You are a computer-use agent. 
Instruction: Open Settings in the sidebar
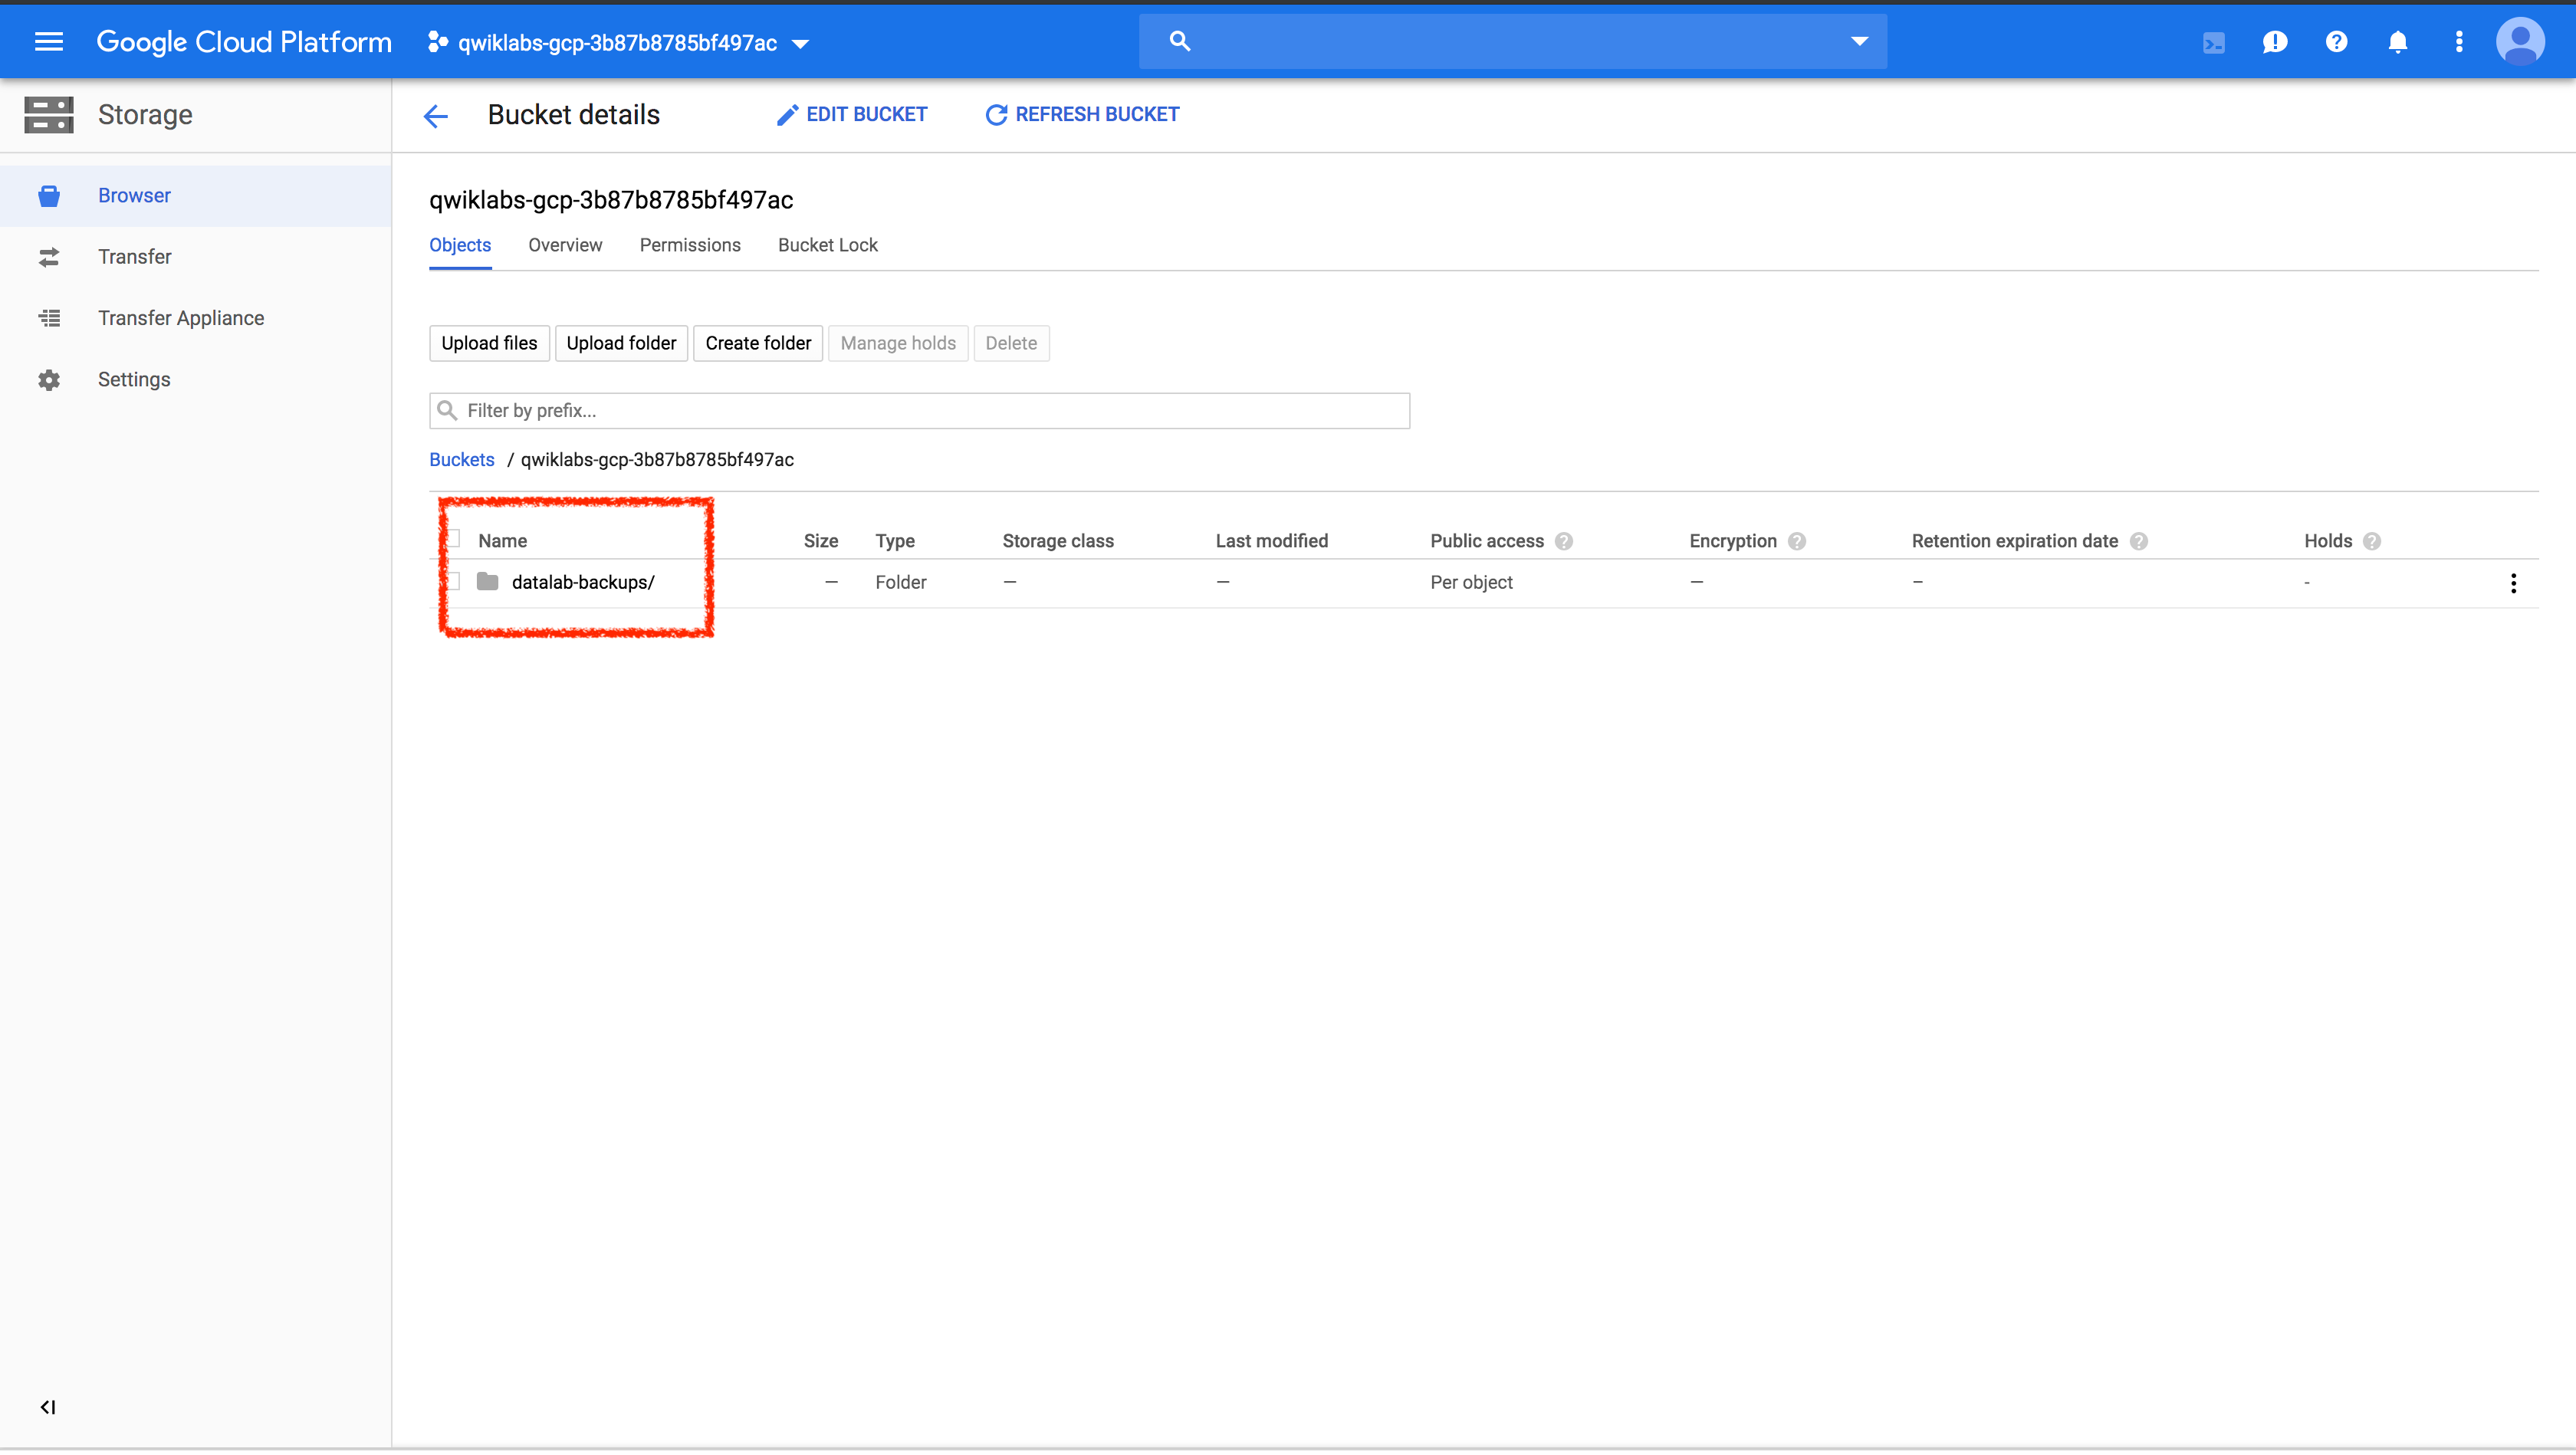196,379
